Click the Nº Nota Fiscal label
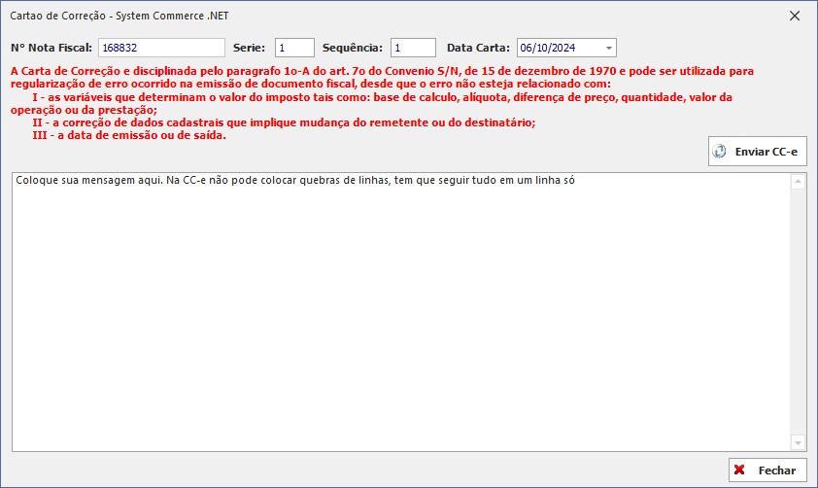818x488 pixels. point(51,48)
